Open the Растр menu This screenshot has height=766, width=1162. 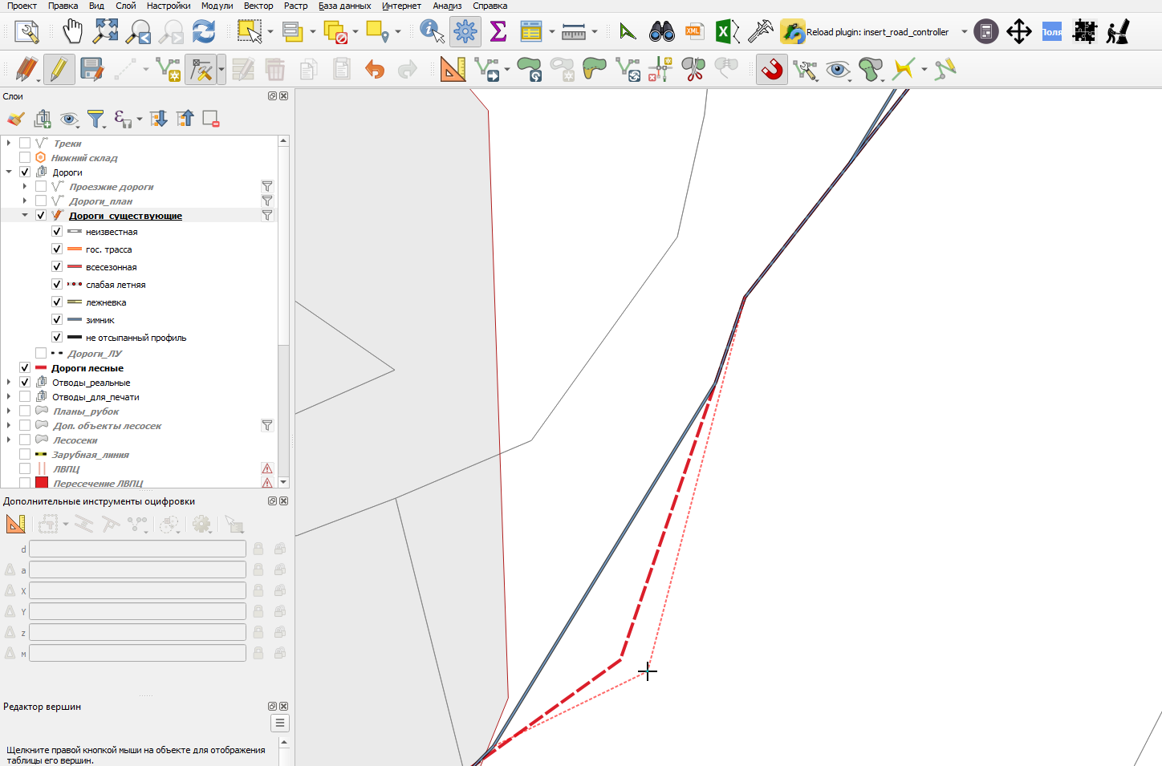pos(295,6)
